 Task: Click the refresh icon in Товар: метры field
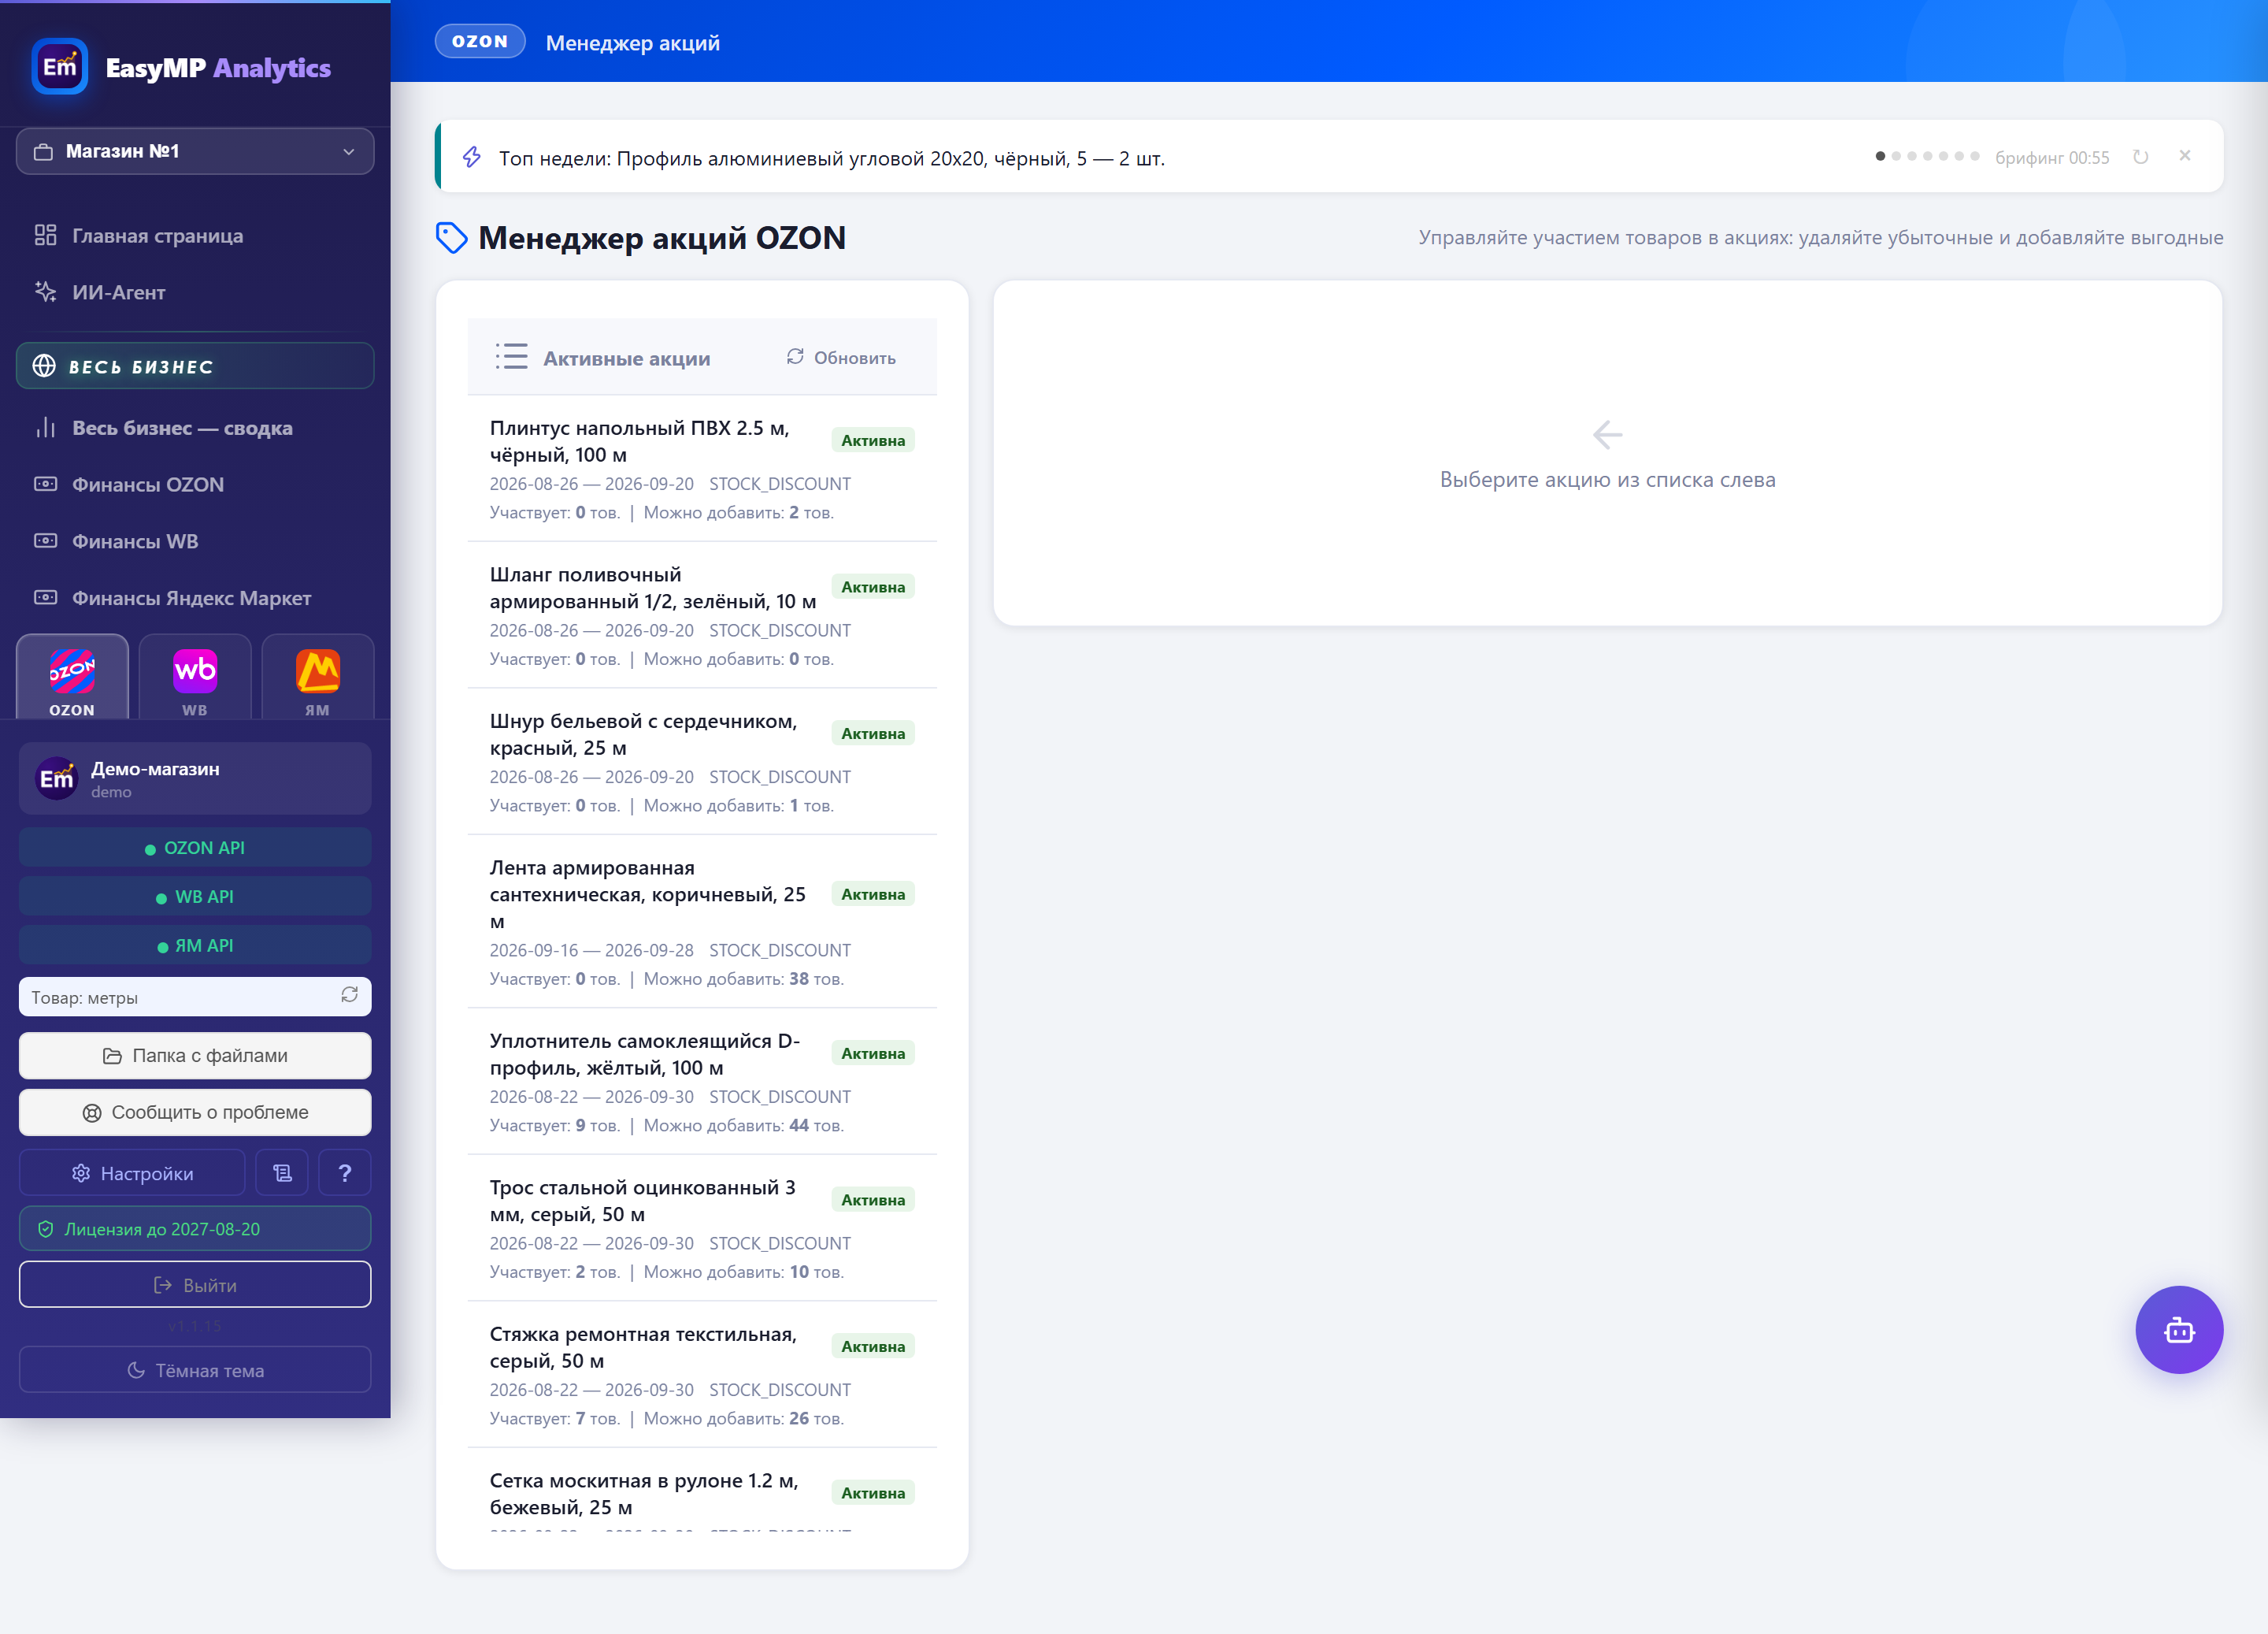point(349,996)
